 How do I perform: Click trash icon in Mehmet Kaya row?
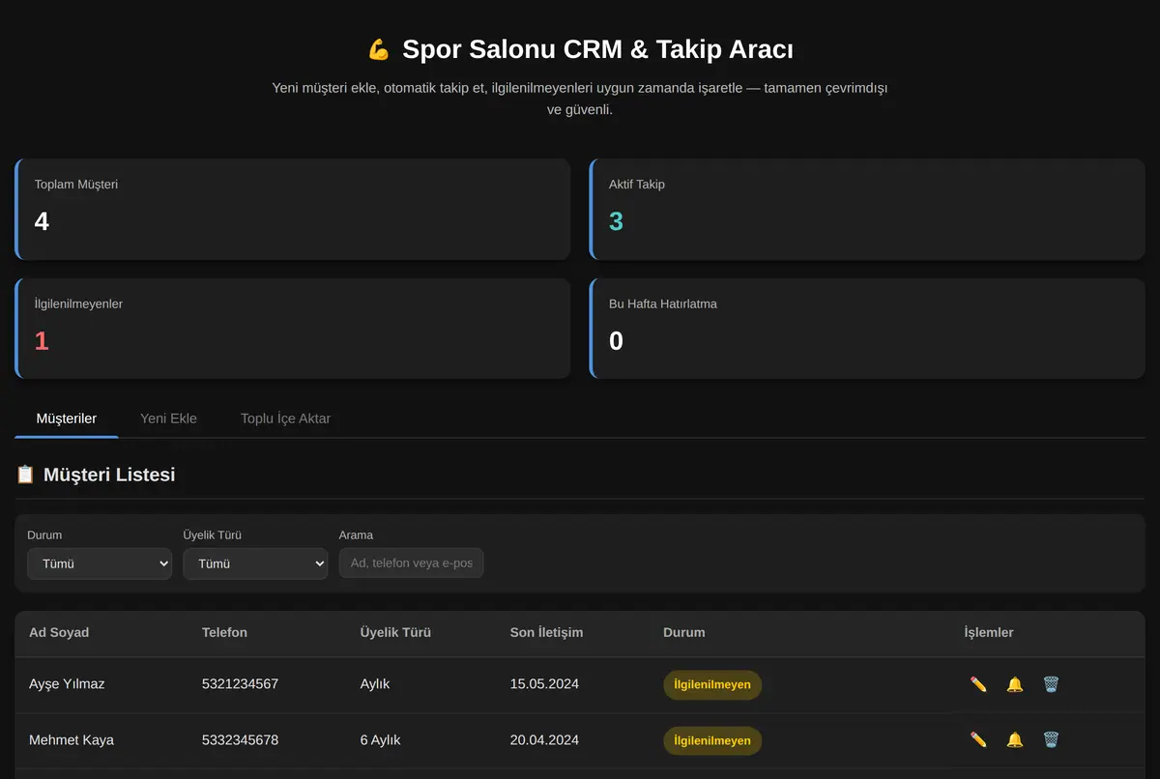pos(1051,740)
